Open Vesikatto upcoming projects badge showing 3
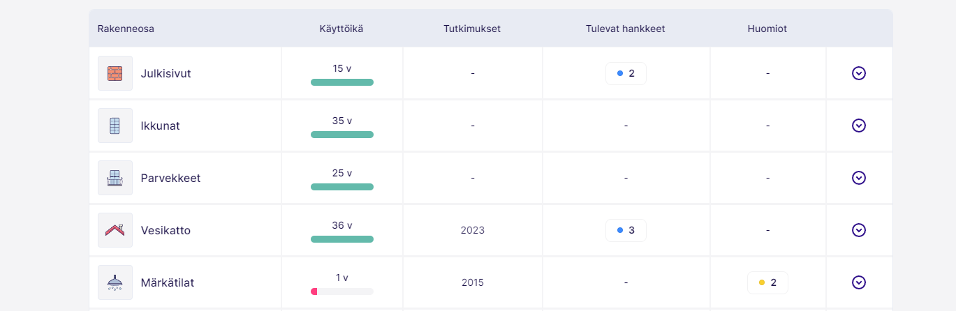The width and height of the screenshot is (956, 311). tap(626, 230)
